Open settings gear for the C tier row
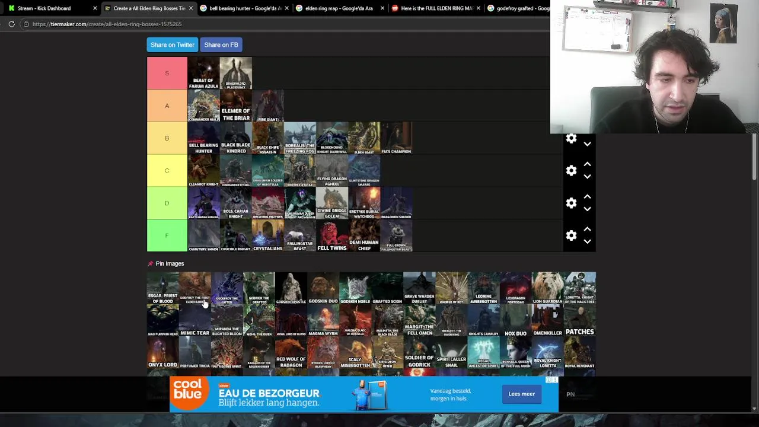The image size is (759, 427). click(571, 171)
